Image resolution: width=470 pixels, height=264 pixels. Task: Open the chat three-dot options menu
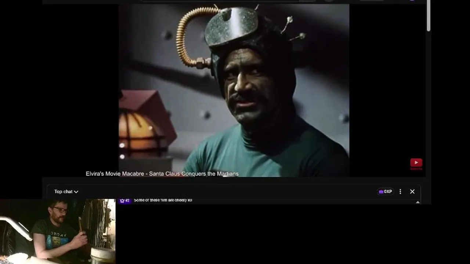tap(400, 191)
